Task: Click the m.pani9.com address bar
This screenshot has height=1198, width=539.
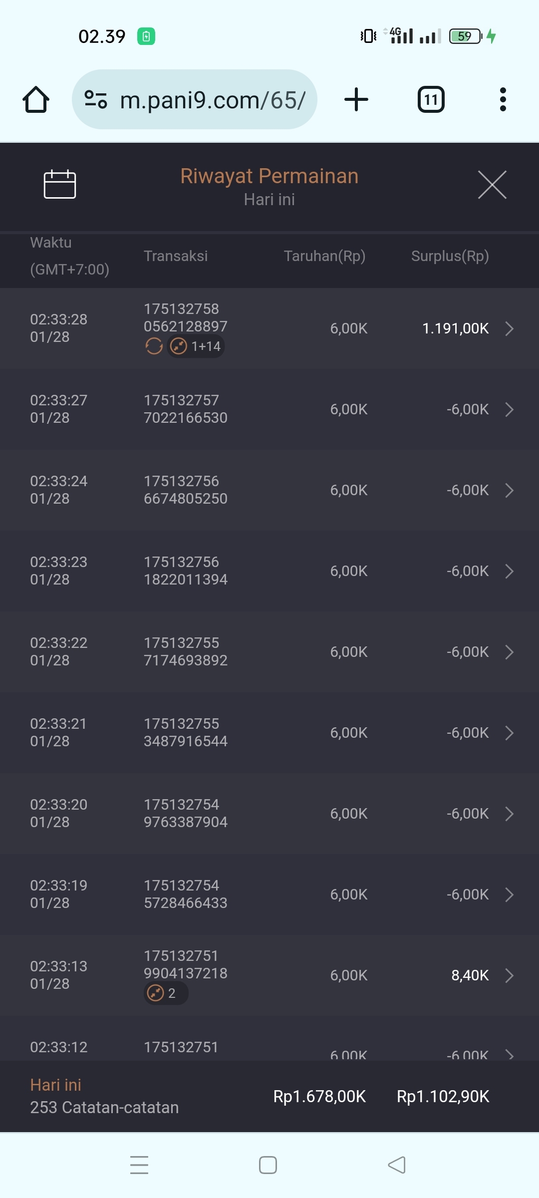Action: (x=212, y=100)
